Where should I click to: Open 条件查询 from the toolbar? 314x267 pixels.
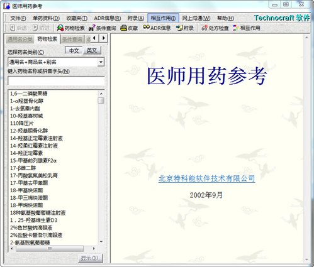tap(103, 28)
